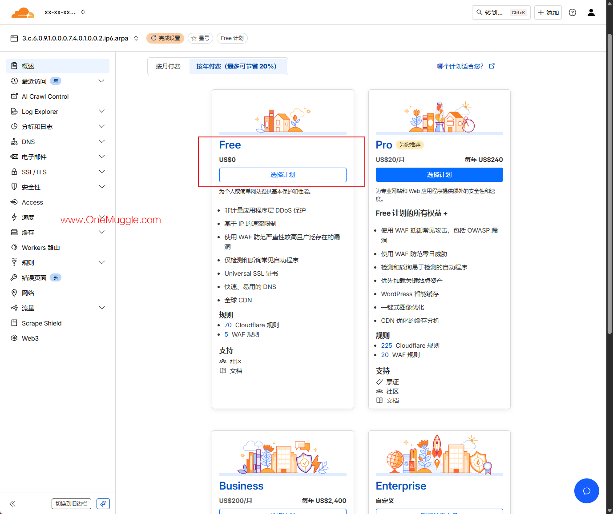Expand the 安全性 chevron
This screenshot has width=613, height=514.
click(101, 187)
